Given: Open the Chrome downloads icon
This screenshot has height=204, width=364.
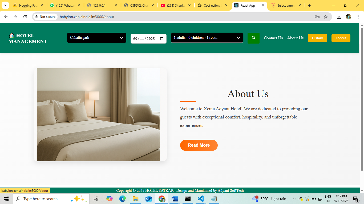Looking at the screenshot, I should (339, 17).
